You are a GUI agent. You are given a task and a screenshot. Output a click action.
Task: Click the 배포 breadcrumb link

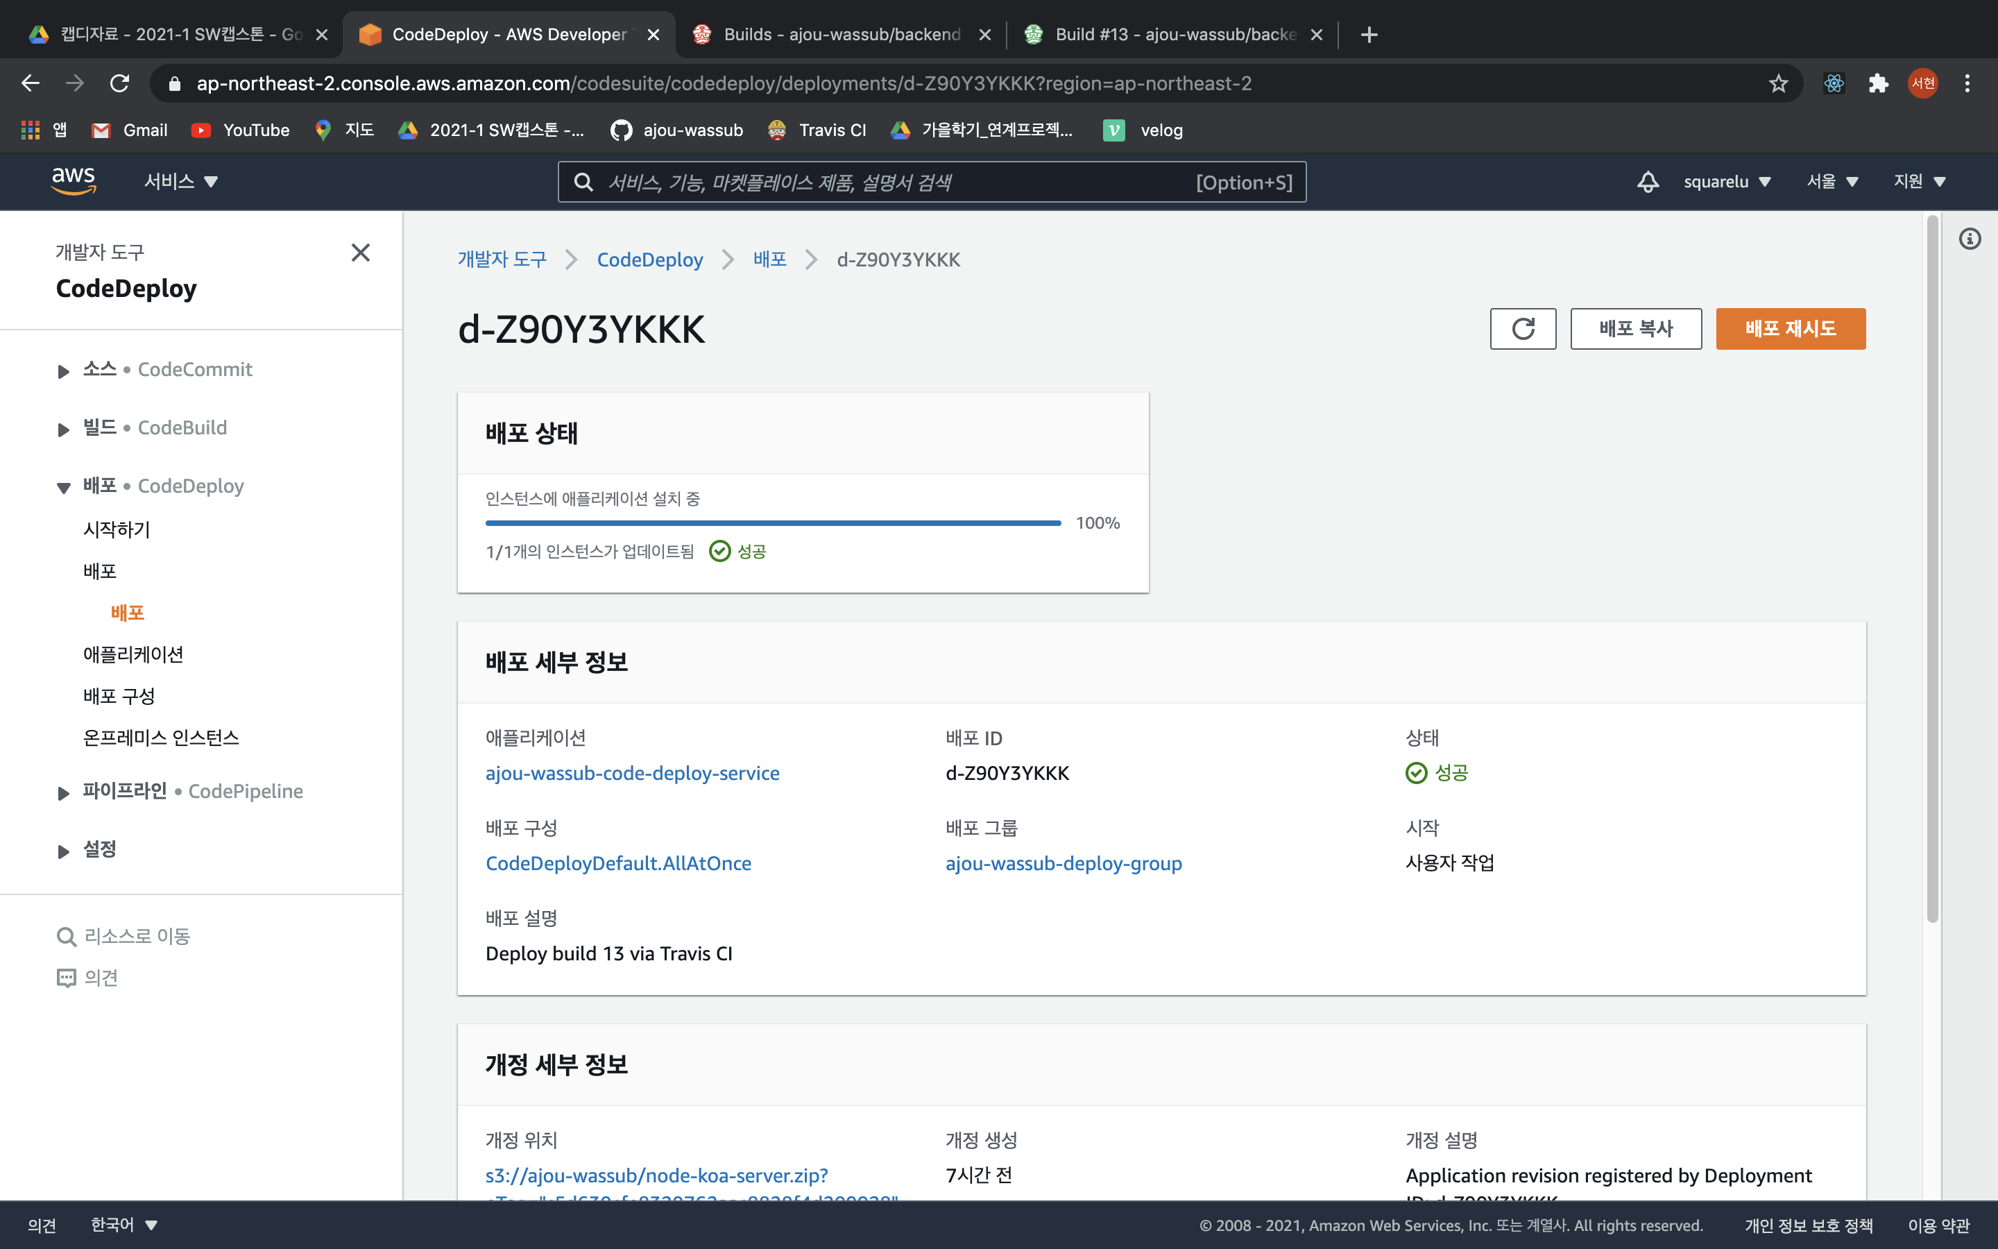point(769,260)
